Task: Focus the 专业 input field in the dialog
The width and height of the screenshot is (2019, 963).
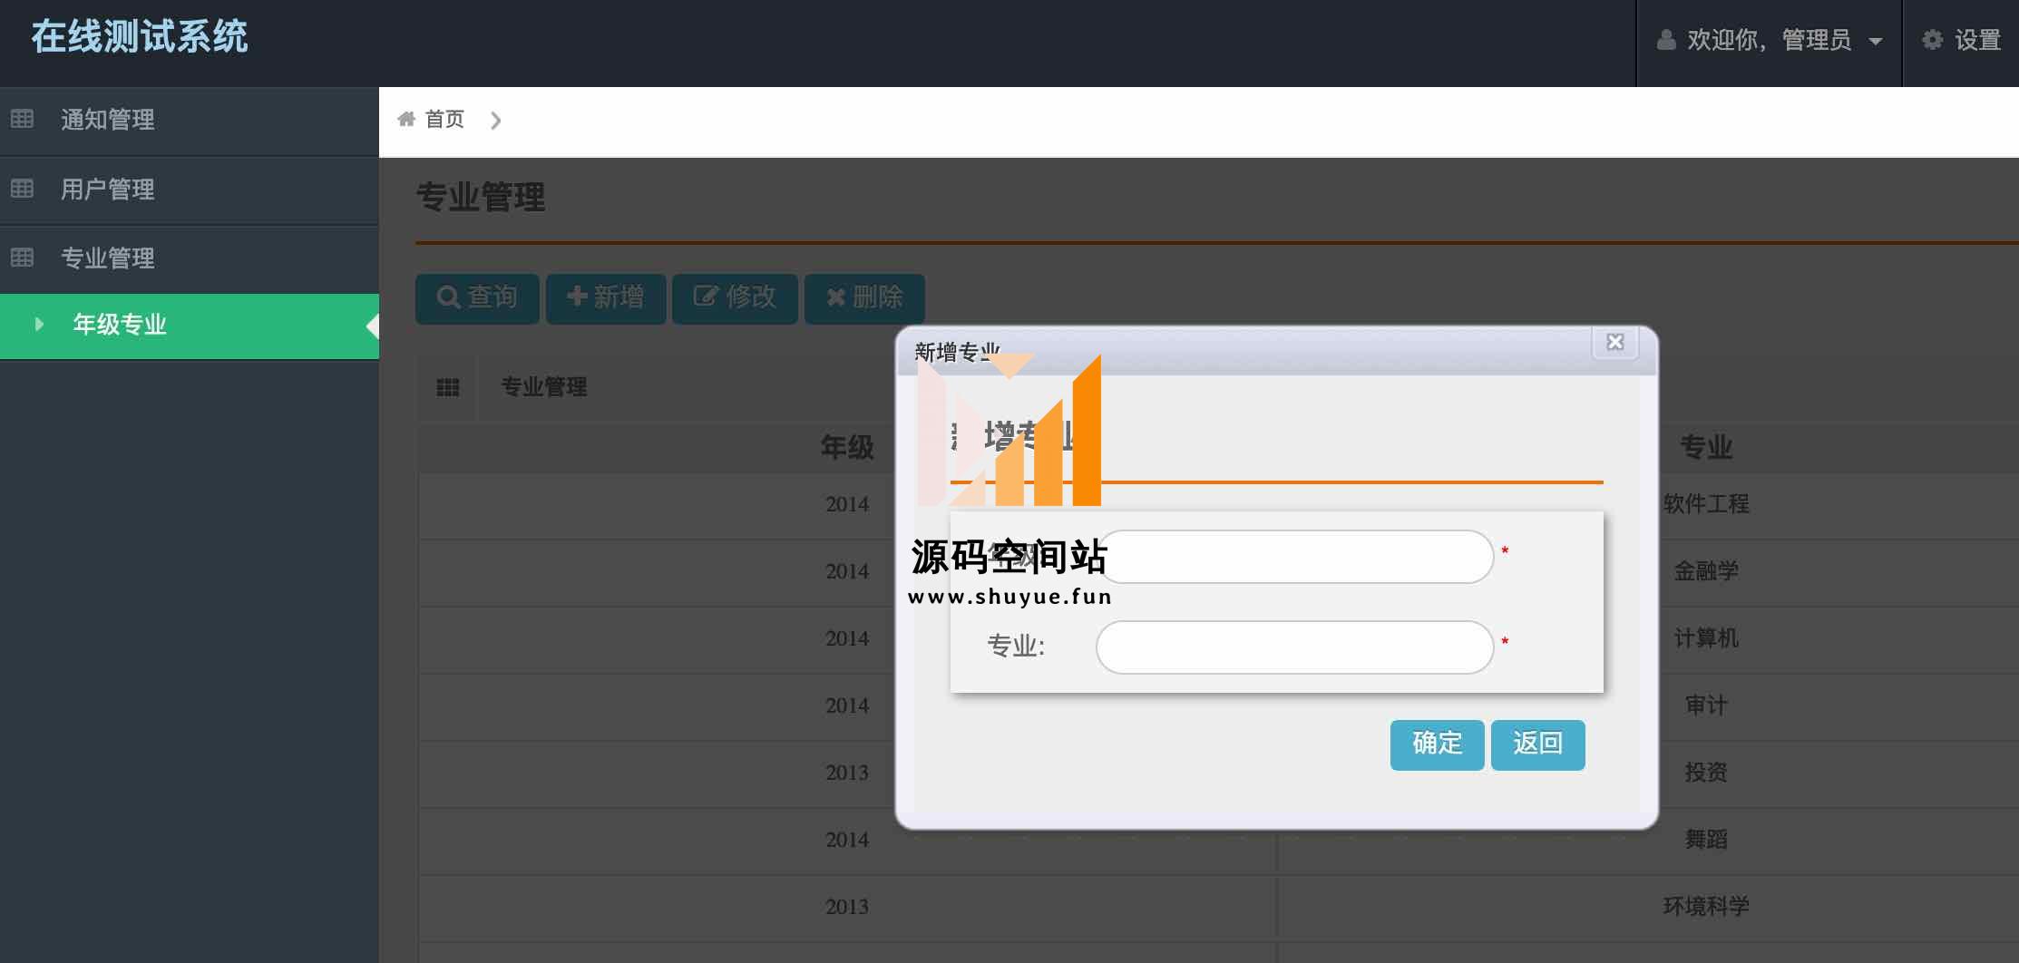Action: pyautogui.click(x=1294, y=647)
